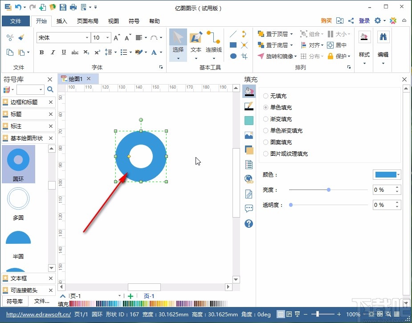Click the Save icon in quick access toolbar
This screenshot has width=412, height=323.
click(x=63, y=7)
